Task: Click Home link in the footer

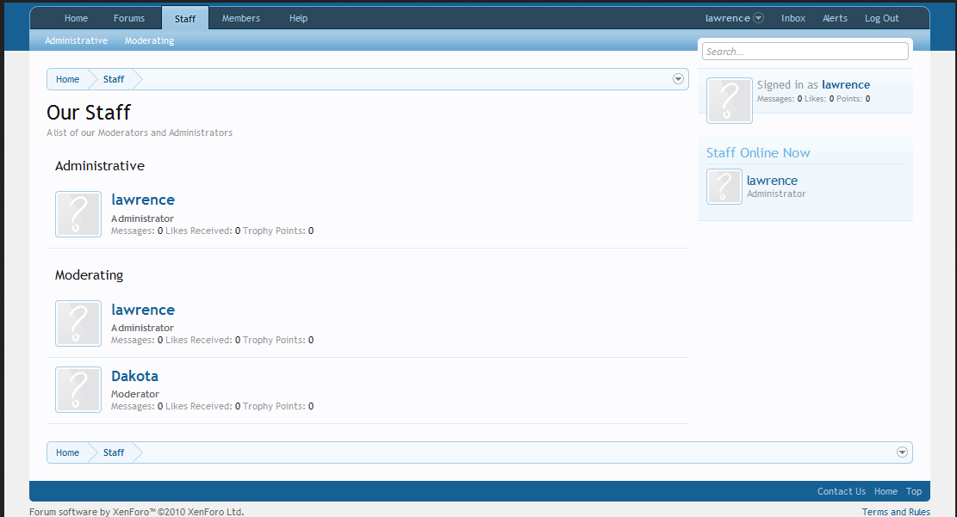Action: (x=886, y=491)
